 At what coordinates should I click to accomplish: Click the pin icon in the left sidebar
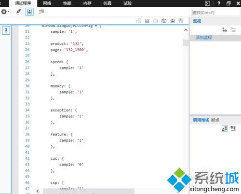tap(6, 30)
